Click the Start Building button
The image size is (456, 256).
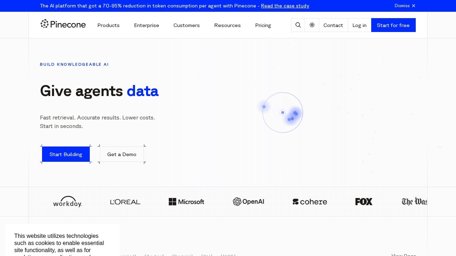(66, 154)
